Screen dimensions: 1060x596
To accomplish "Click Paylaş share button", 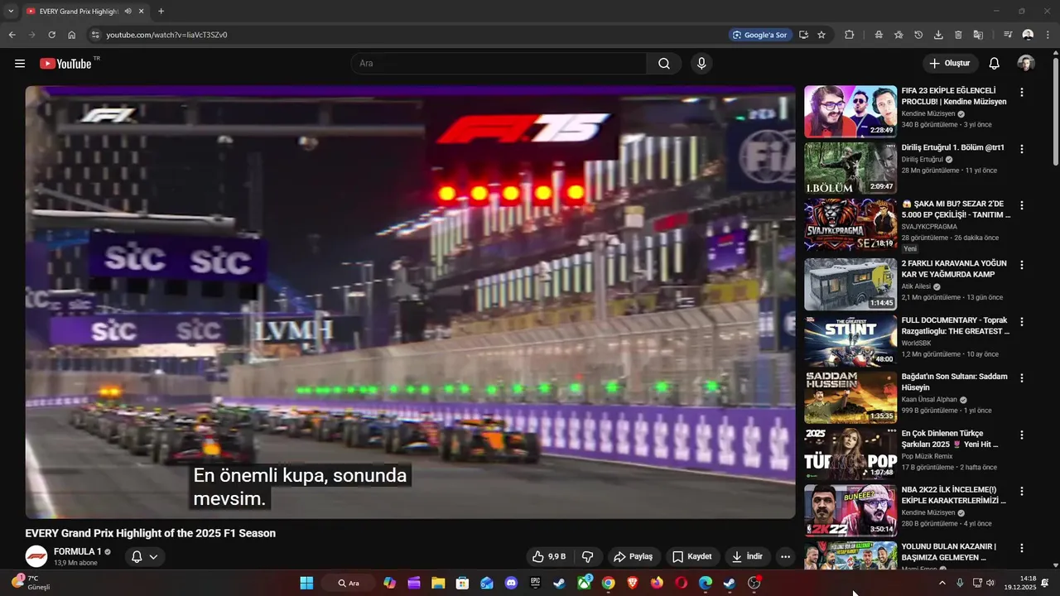I will click(634, 556).
